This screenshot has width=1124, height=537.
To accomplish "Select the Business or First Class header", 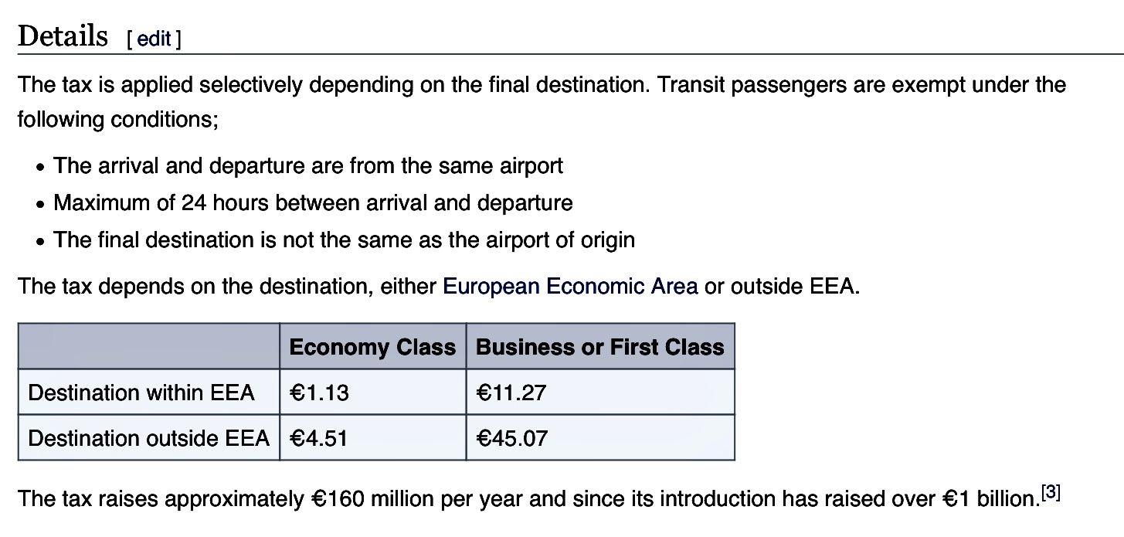I will 600,347.
